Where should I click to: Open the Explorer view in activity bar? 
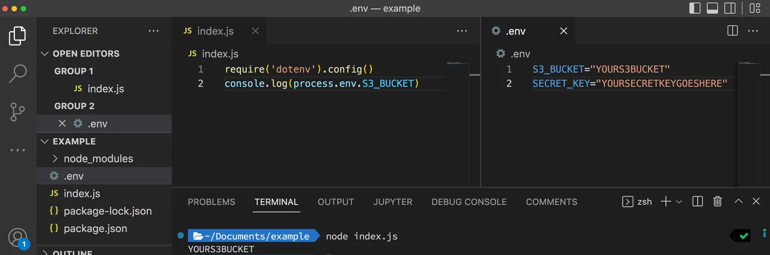point(18,36)
